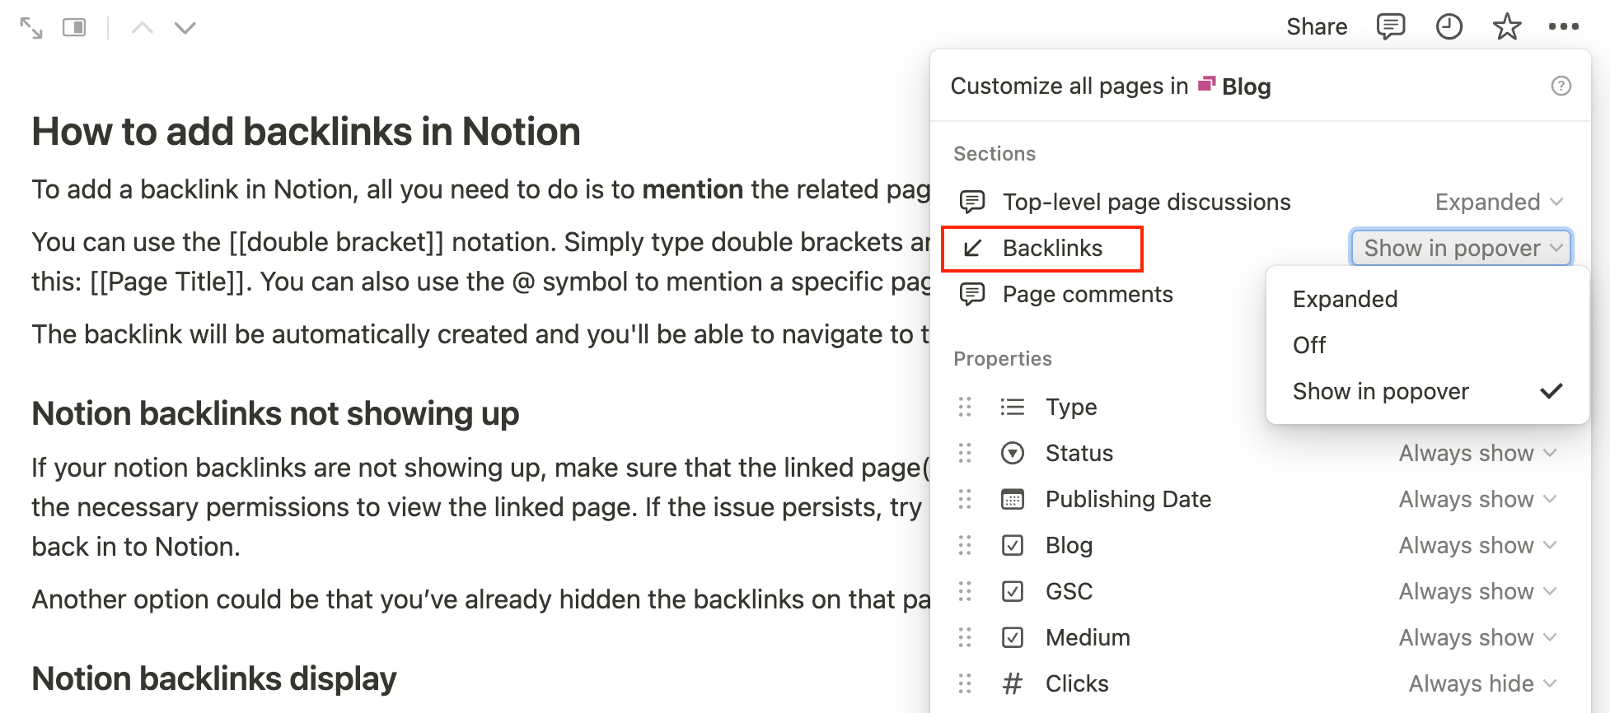Open the ellipsis more options menu
Viewport: 1610px width, 713px height.
1563,26
